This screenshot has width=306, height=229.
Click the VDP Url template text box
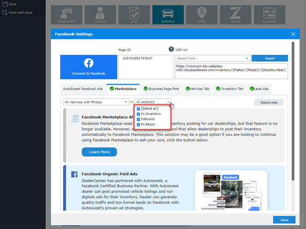coord(231,71)
